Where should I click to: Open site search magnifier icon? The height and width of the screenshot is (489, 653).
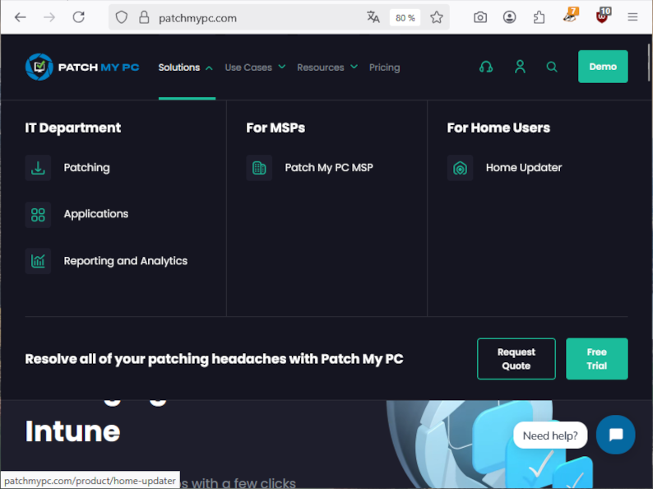[552, 67]
